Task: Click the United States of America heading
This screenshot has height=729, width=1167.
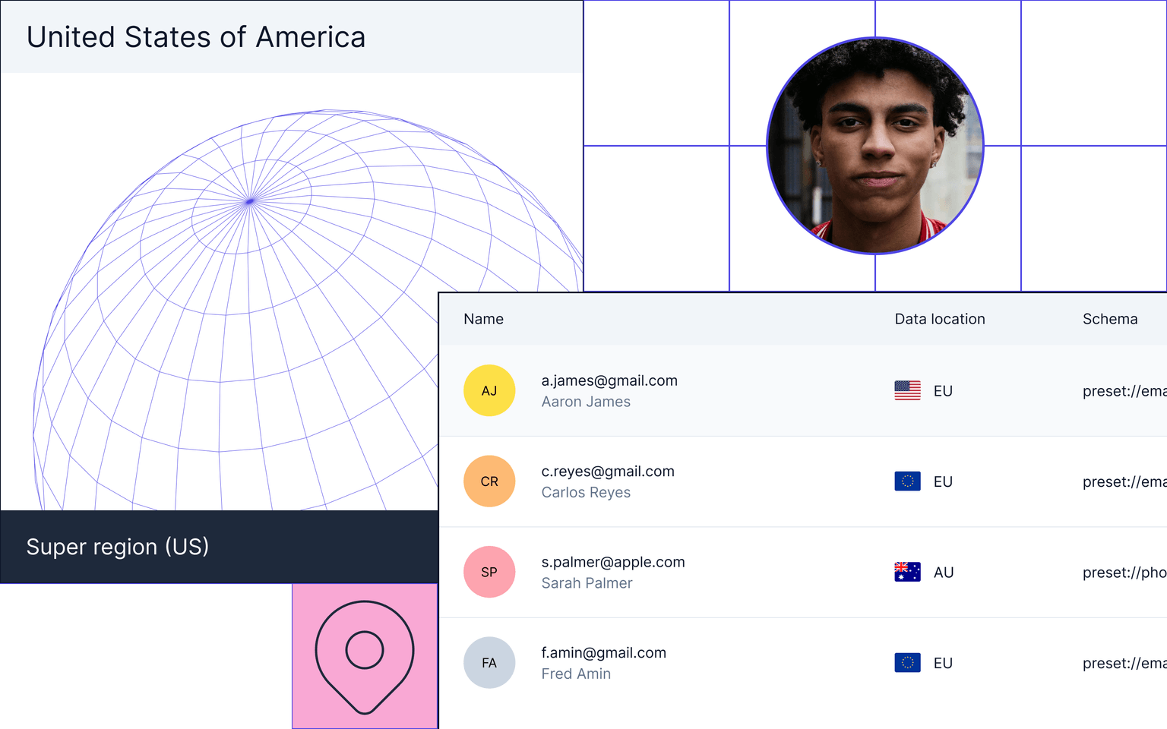Action: click(196, 37)
